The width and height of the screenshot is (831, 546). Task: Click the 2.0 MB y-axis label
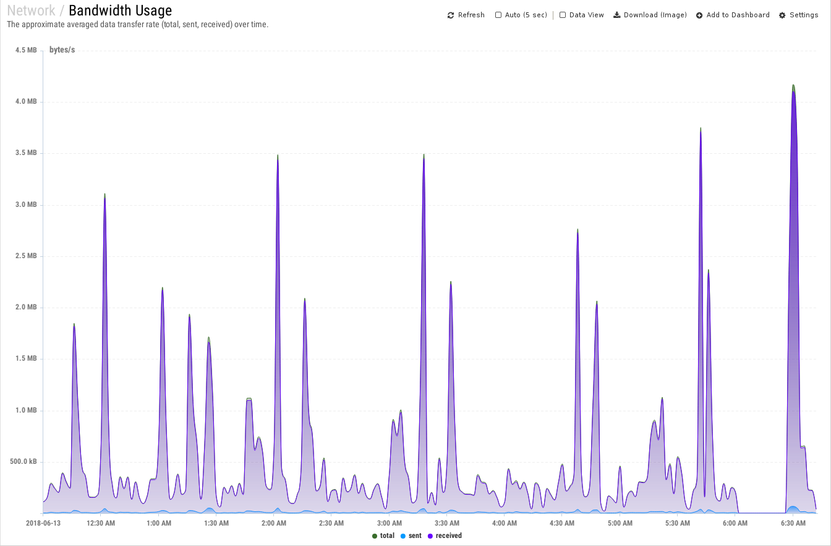coord(25,308)
